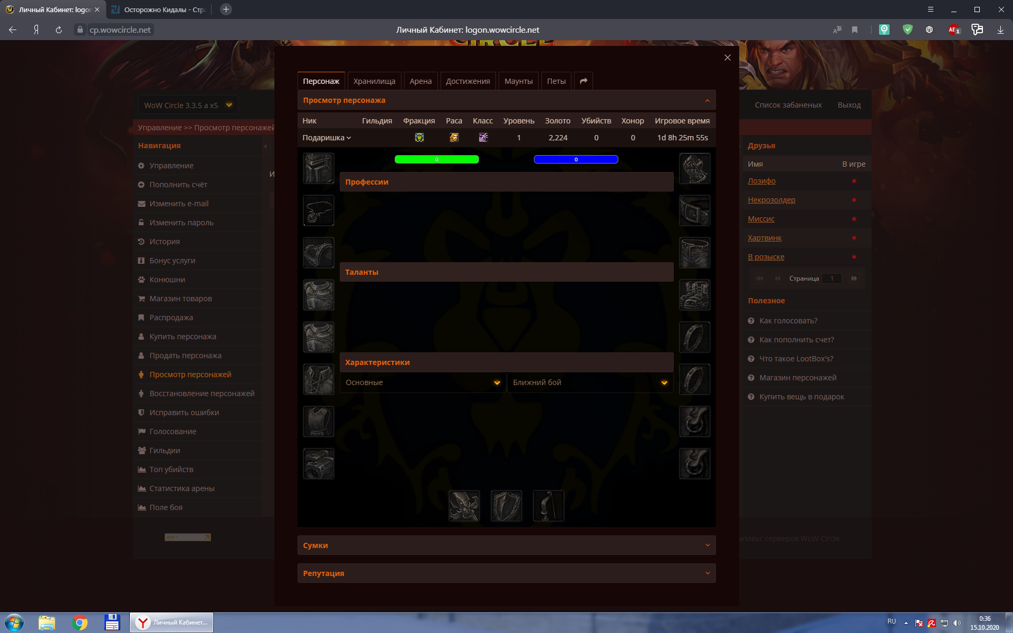Click the ranged weapon bow slot
This screenshot has height=633, width=1013.
(x=549, y=506)
